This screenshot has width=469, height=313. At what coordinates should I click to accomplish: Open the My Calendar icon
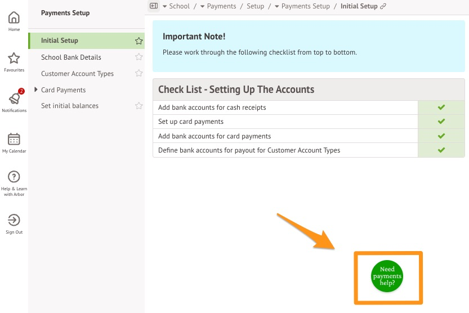pyautogui.click(x=14, y=139)
